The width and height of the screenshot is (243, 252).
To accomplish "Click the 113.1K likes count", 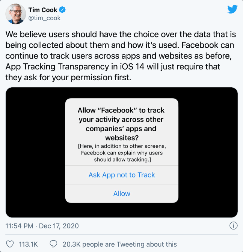I will (28, 244).
